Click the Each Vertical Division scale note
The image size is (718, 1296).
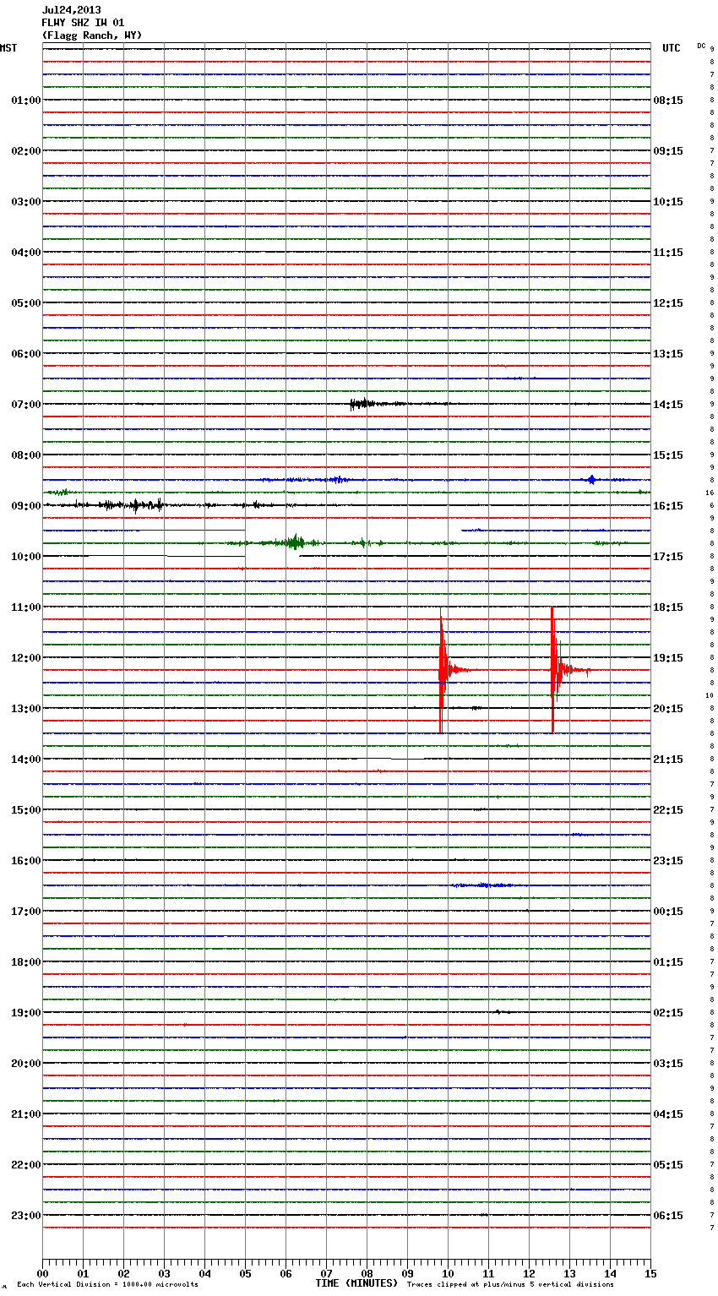[x=107, y=1284]
